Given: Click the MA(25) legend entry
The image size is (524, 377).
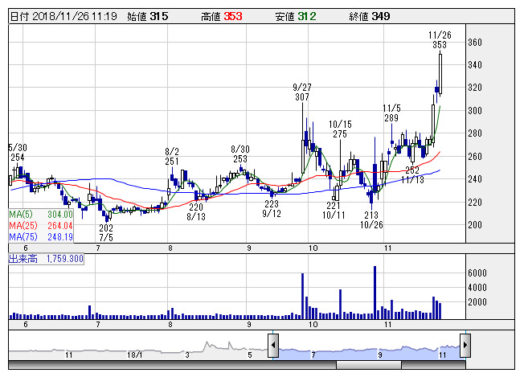Looking at the screenshot, I should click(41, 226).
